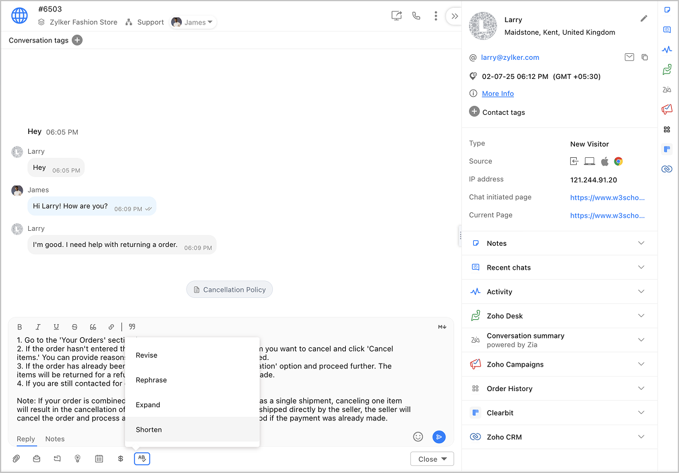Open the canned responses icon beside paperclip
679x473 pixels.
point(37,458)
